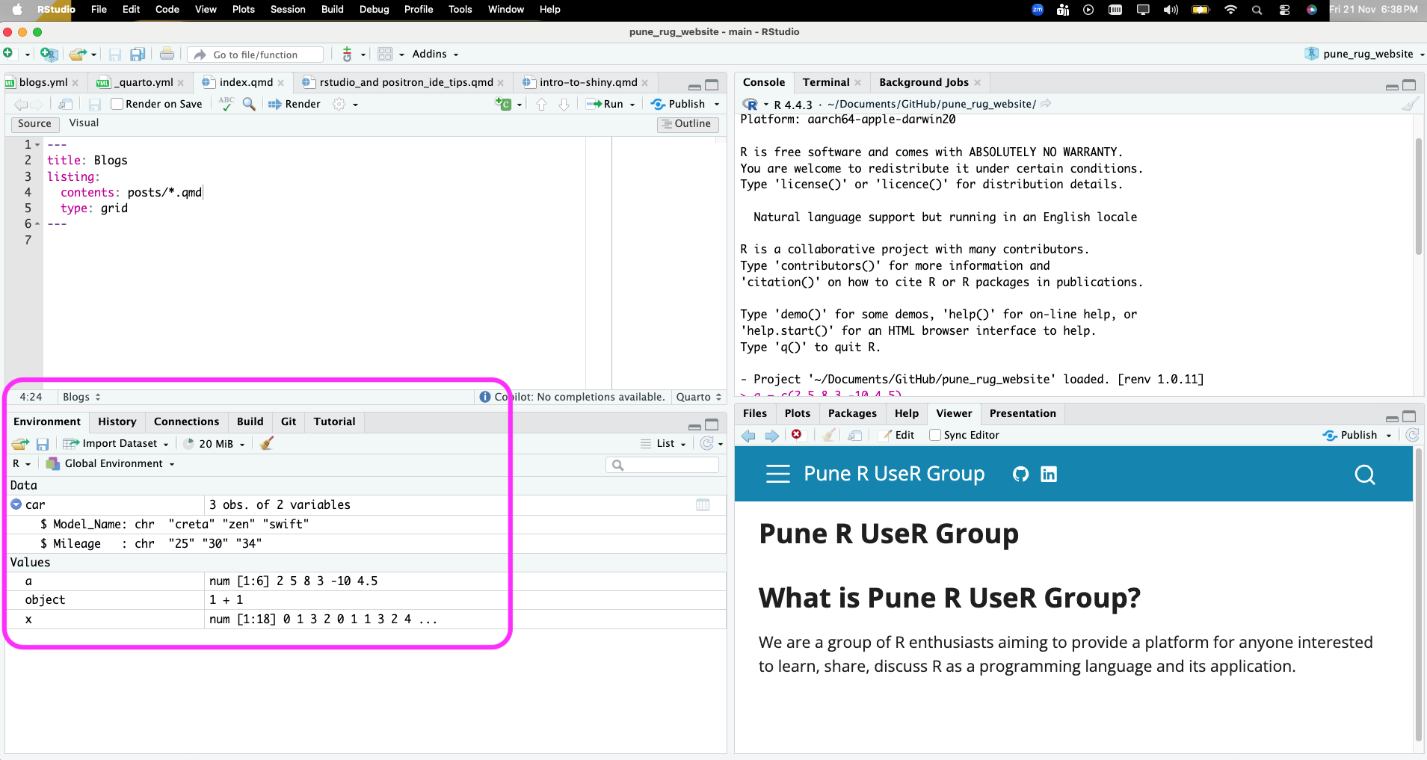Open the Import Dataset dropdown
Screen dimensions: 1427x760
coord(120,443)
